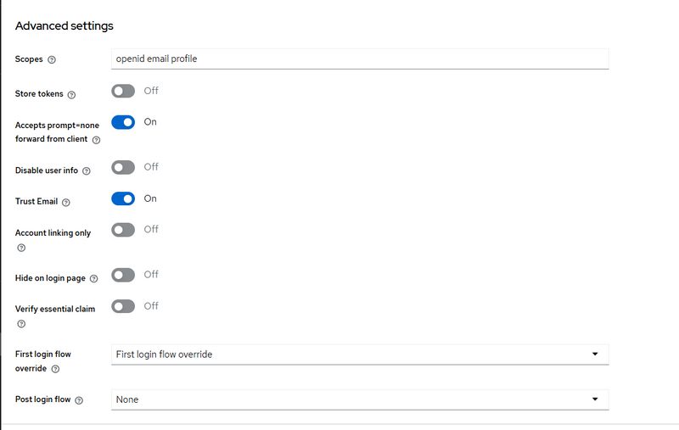679x430 pixels.
Task: Click help icon under Verify essential claim
Action: (x=21, y=324)
